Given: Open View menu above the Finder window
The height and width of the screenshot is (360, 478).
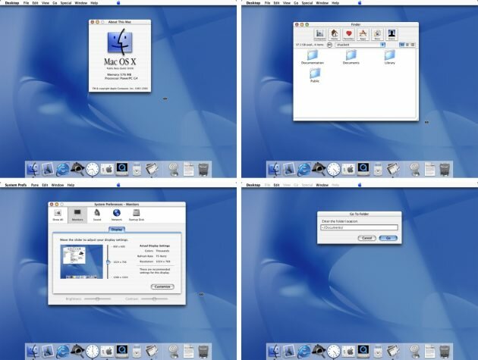Looking at the screenshot, I should [287, 3].
